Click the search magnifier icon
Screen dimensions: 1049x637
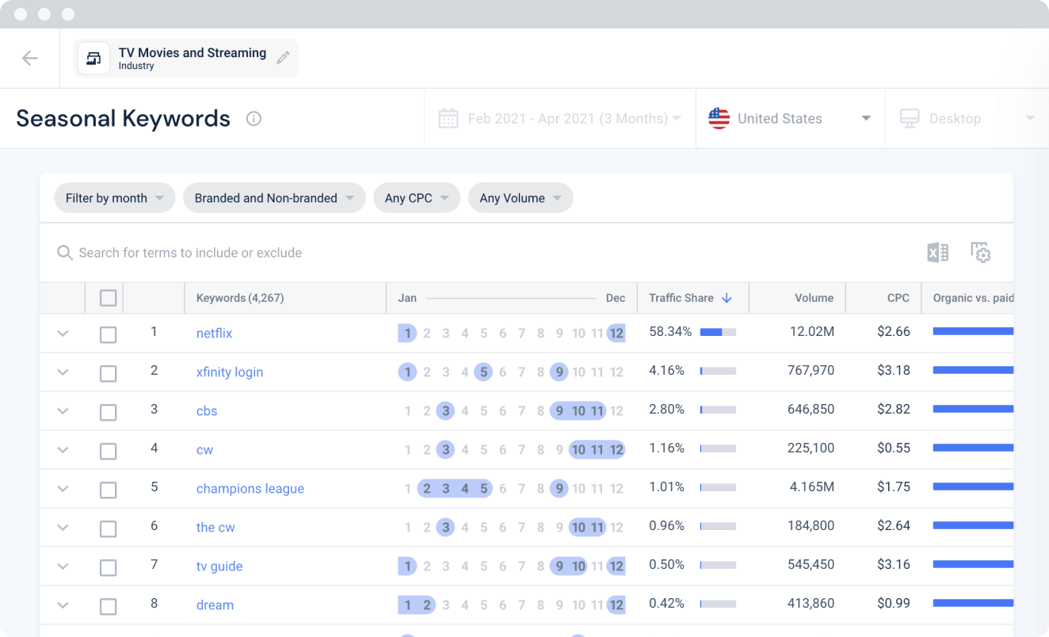65,253
